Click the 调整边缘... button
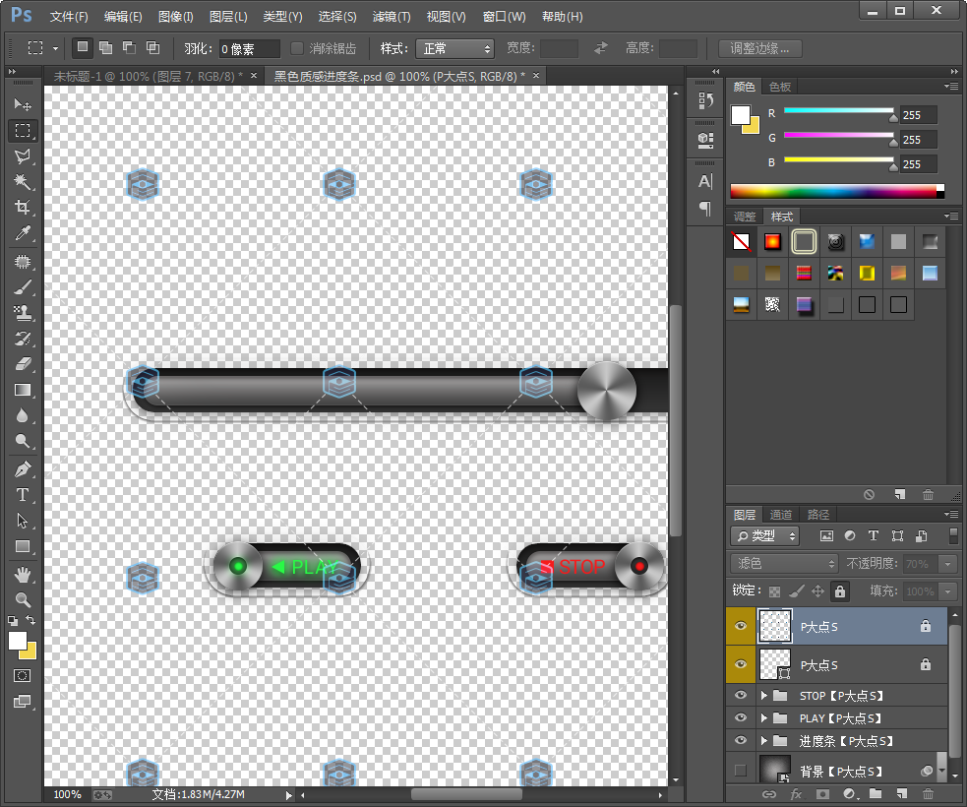The image size is (967, 807). [x=760, y=48]
